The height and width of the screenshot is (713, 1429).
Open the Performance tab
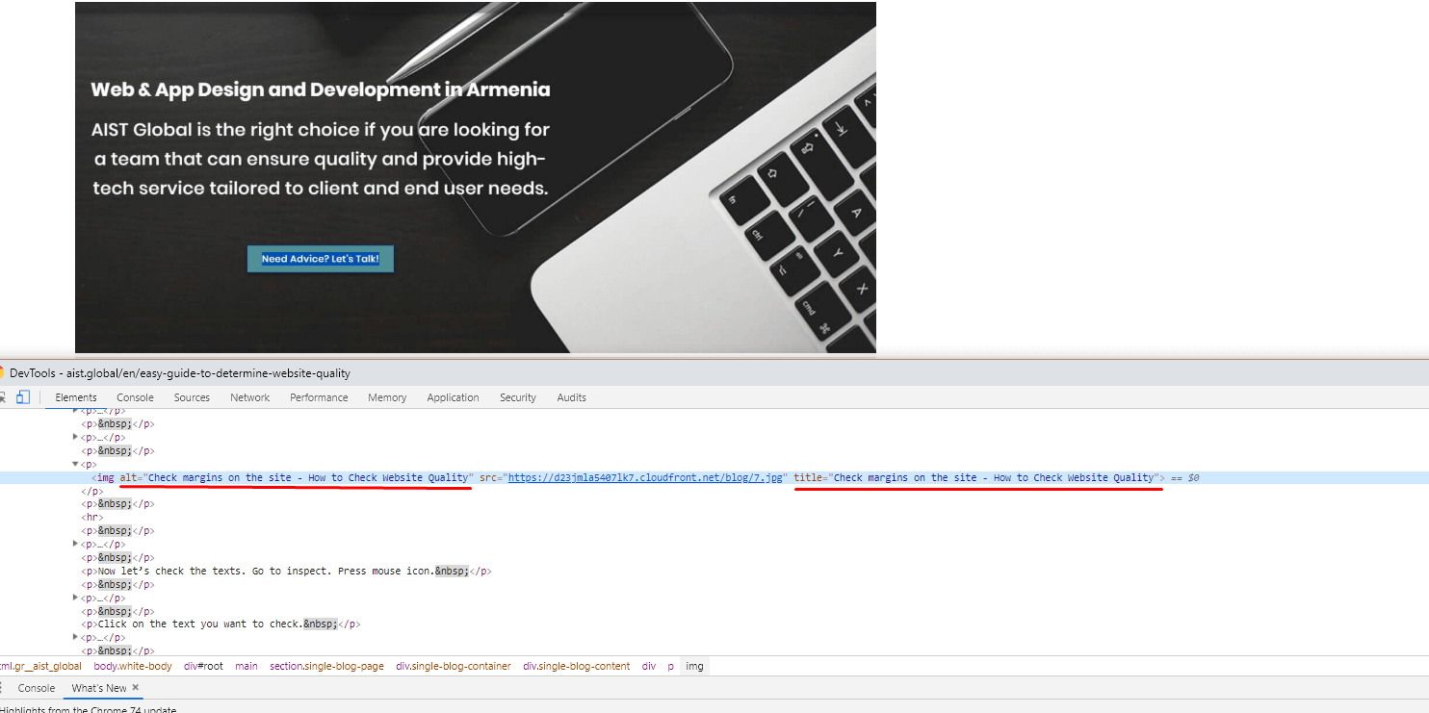pos(319,397)
